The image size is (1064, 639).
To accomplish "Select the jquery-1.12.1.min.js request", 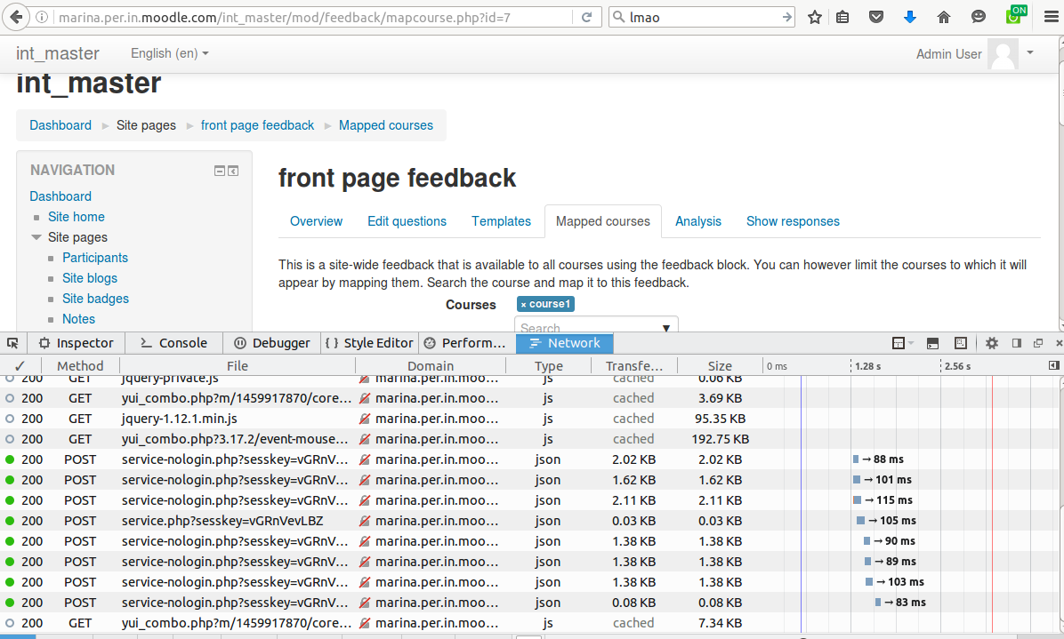I will 529,419.
